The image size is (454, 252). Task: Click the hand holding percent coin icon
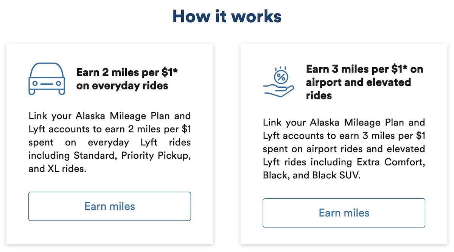click(278, 82)
